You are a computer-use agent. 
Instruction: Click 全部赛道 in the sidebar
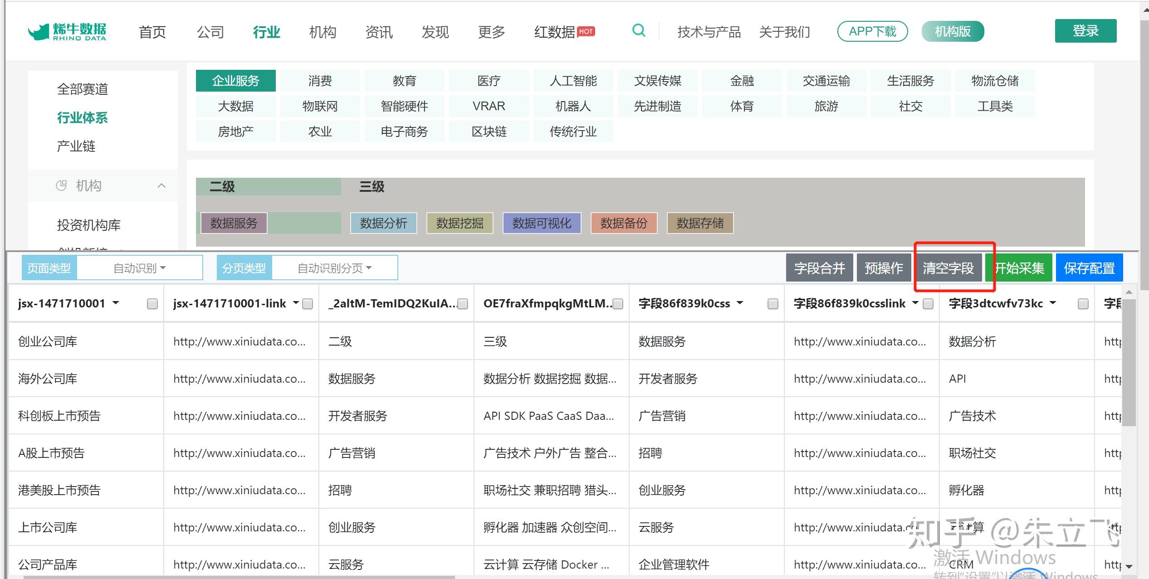coord(83,89)
